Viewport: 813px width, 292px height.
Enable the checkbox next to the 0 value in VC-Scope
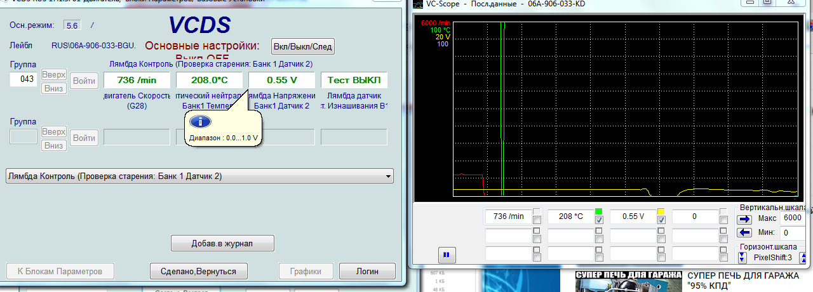coord(723,220)
